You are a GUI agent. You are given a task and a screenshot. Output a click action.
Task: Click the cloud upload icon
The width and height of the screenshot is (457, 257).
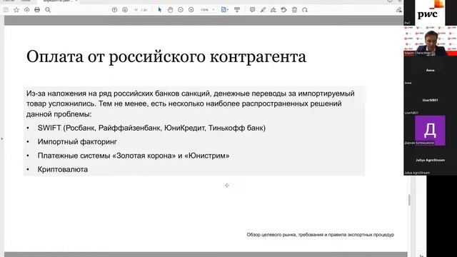(27, 10)
